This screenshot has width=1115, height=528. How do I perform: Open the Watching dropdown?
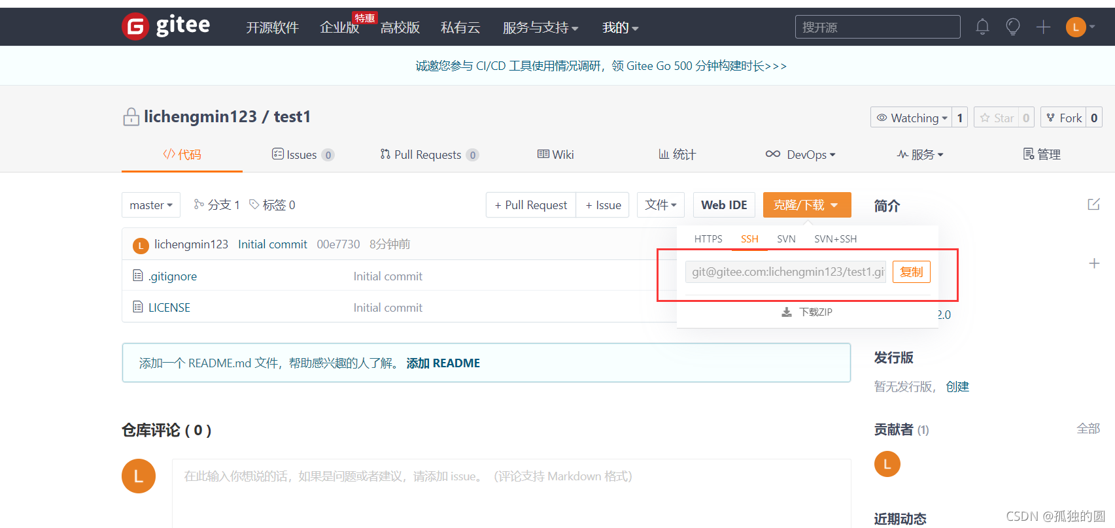click(x=912, y=118)
